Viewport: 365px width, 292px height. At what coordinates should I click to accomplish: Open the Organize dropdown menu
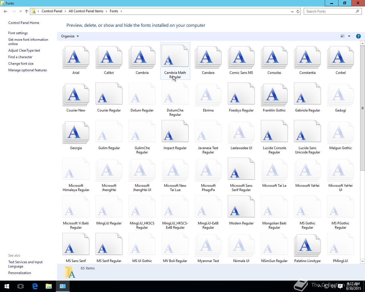(x=70, y=36)
